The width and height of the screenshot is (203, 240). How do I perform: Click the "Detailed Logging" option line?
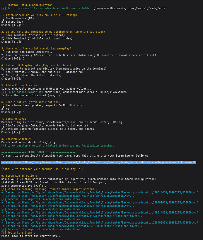[48, 129]
